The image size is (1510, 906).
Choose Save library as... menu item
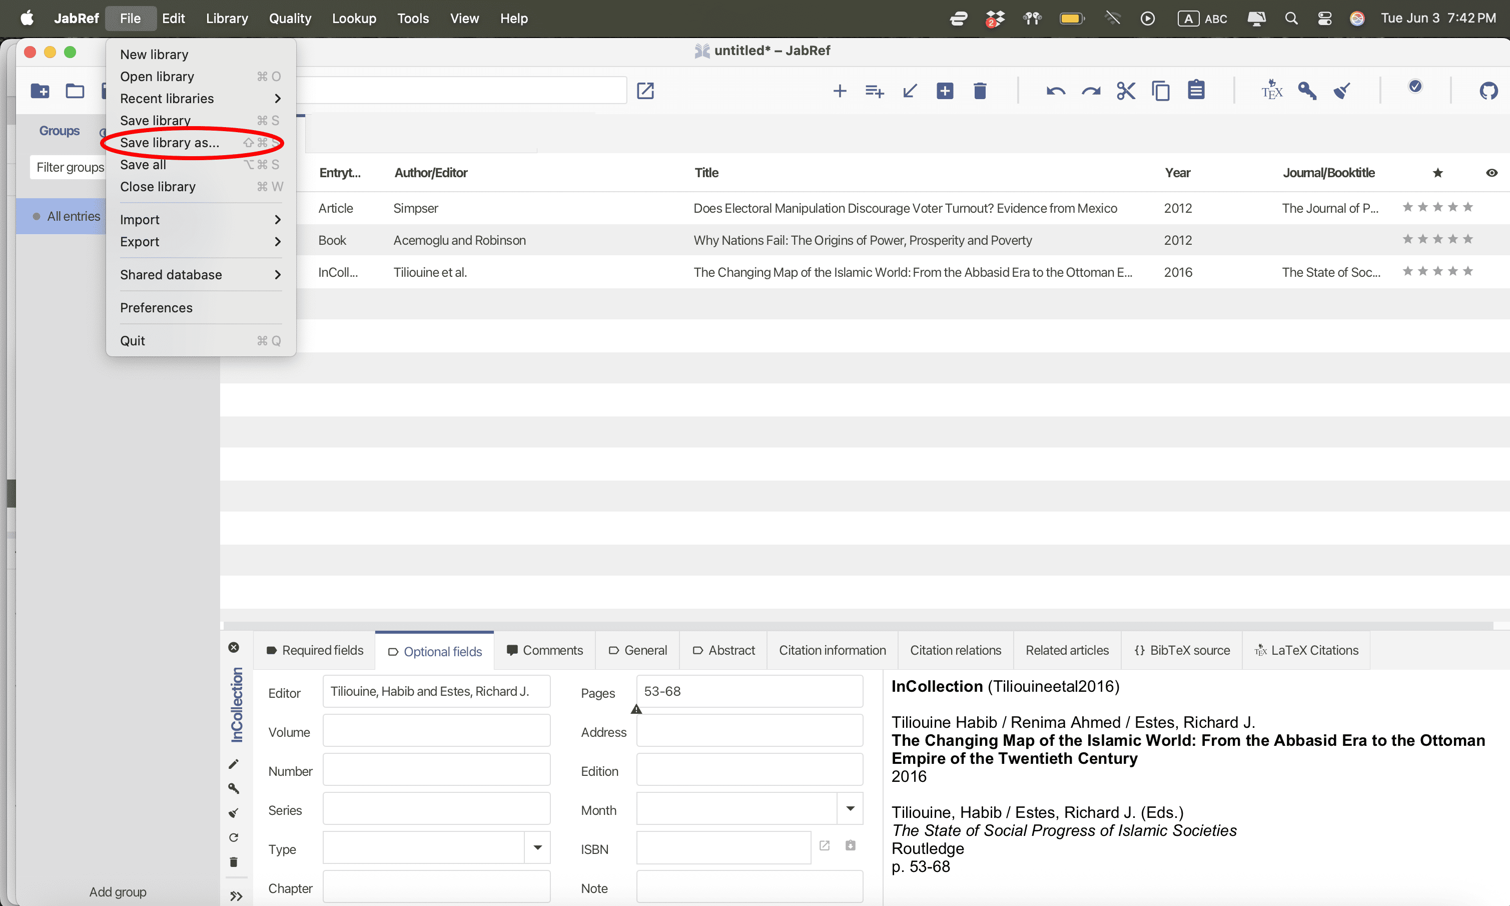pos(170,143)
